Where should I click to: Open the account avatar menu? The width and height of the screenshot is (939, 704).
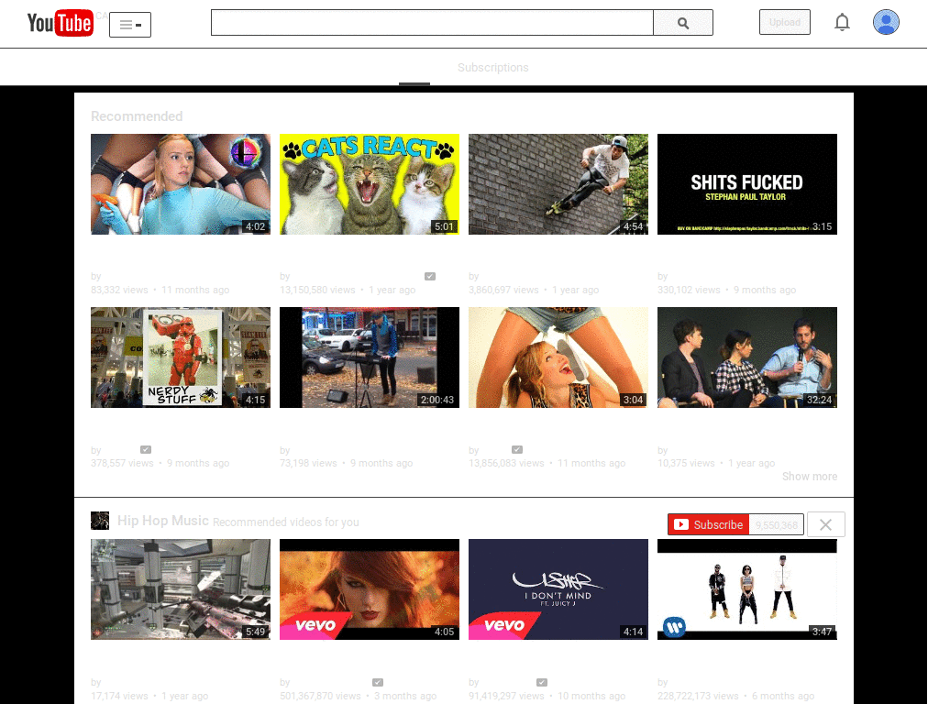point(886,22)
